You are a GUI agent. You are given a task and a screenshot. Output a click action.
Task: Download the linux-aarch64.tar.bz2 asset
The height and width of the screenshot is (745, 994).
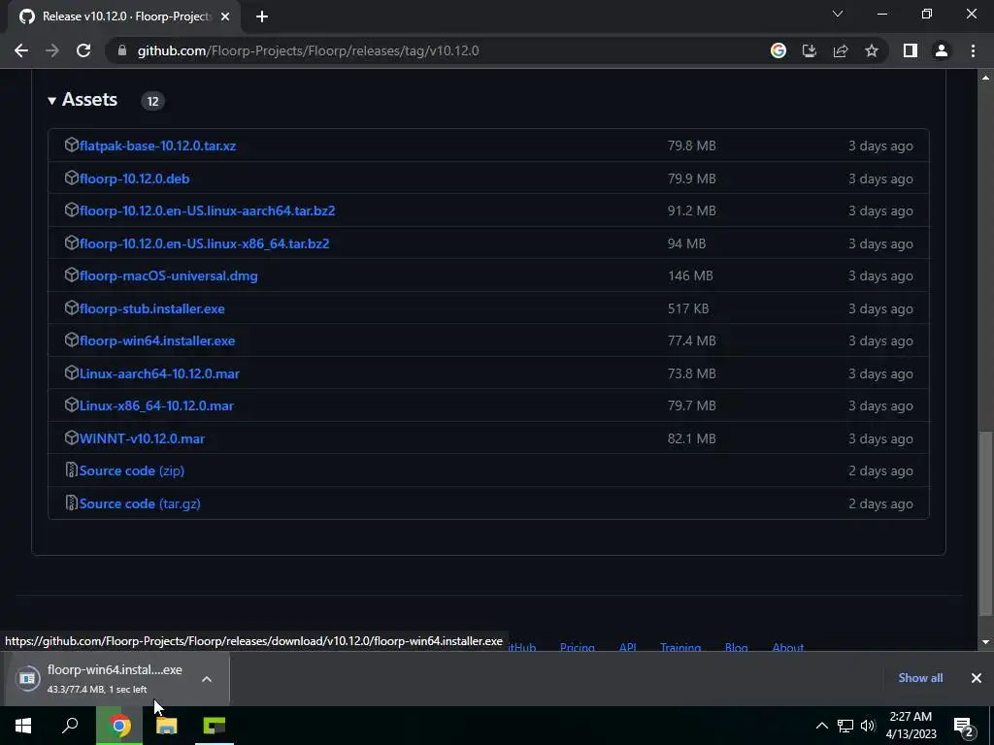(x=208, y=211)
